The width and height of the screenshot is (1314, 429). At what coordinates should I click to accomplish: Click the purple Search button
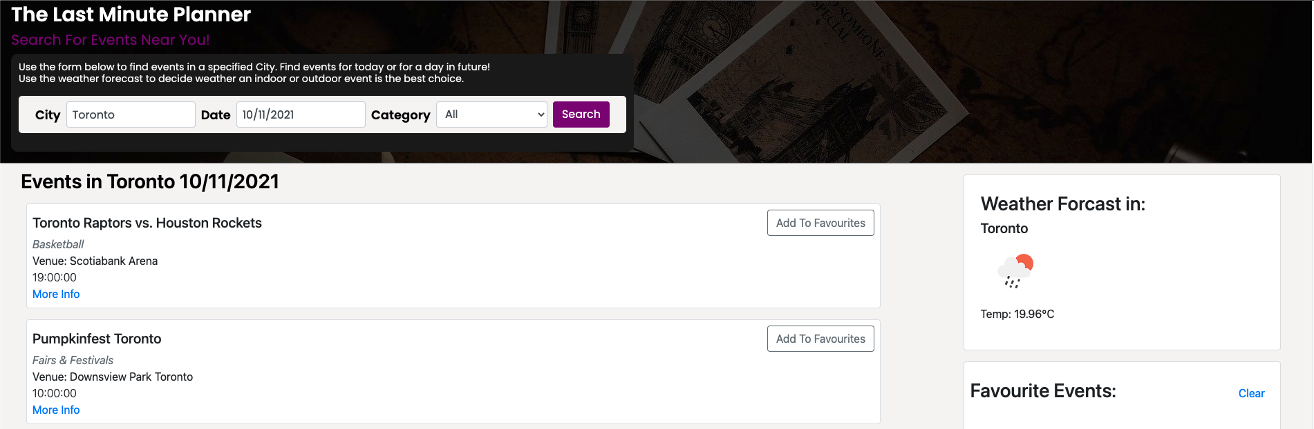pyautogui.click(x=581, y=114)
